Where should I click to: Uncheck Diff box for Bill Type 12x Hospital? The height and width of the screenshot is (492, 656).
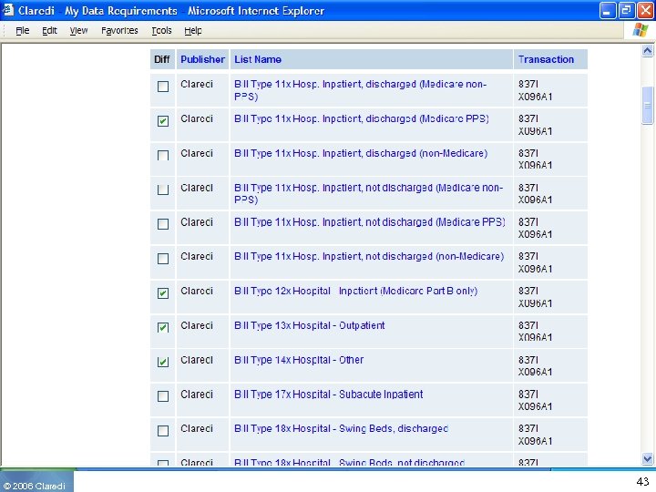tap(163, 293)
